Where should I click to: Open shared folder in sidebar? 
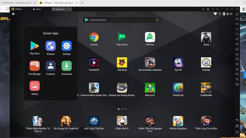coord(237,74)
